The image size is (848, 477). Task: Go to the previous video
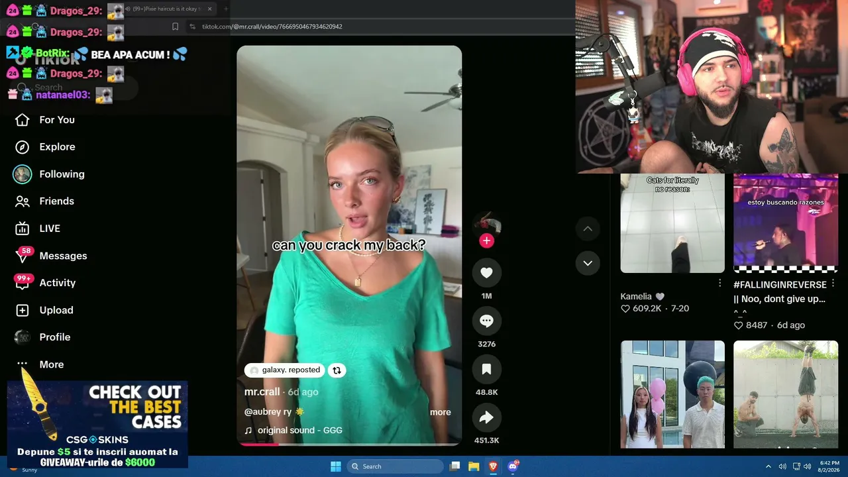pos(588,229)
